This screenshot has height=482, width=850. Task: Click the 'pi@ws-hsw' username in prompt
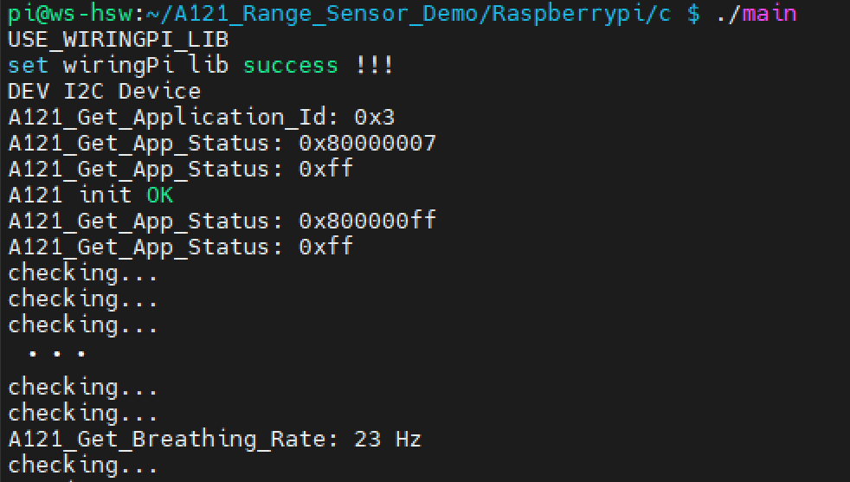click(69, 13)
